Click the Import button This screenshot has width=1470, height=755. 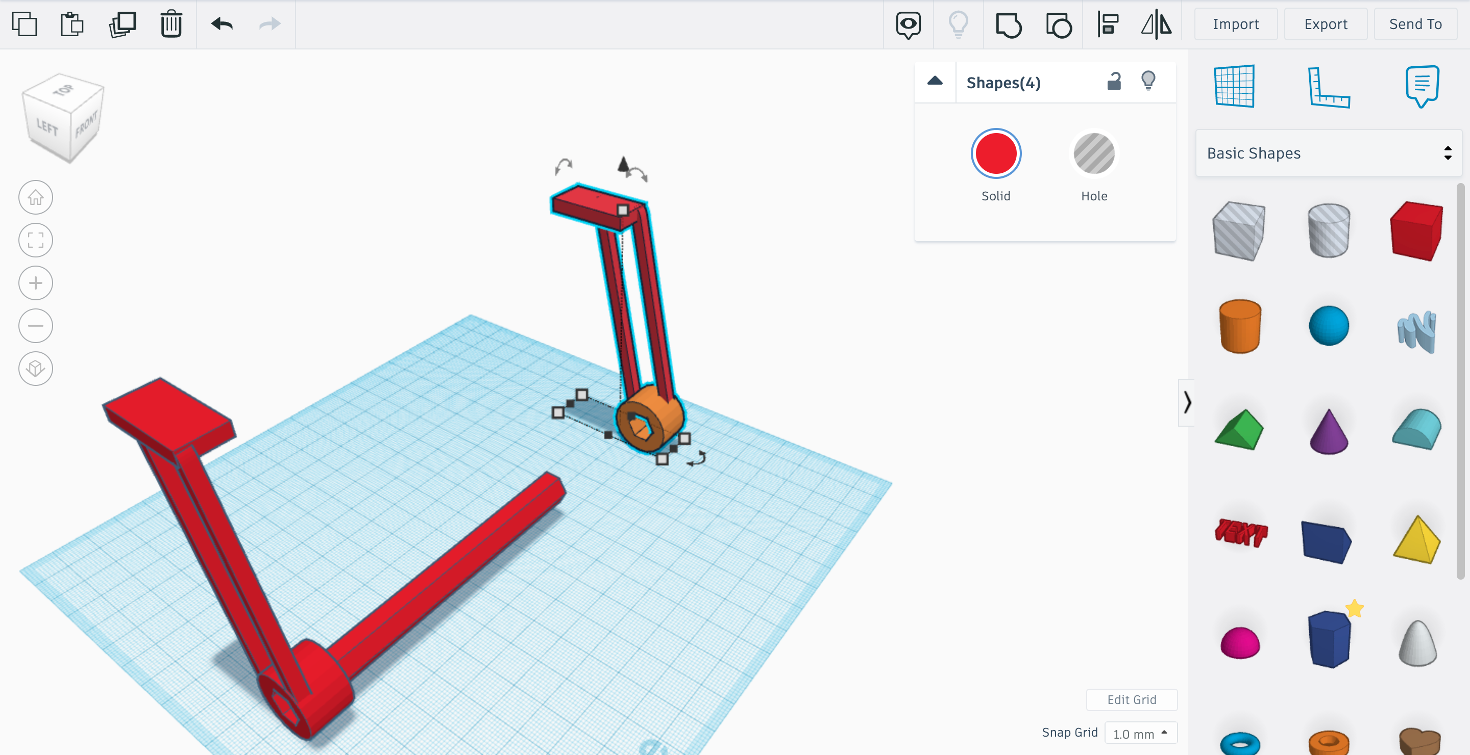pos(1235,24)
